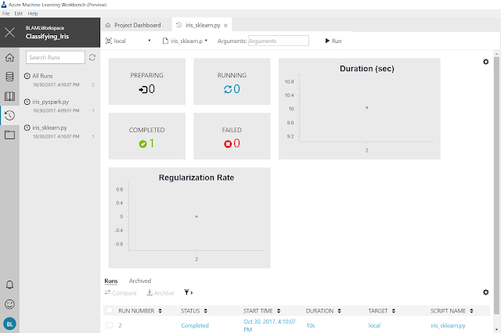Open the Home dashboard sidebar icon
501x333 pixels.
[x=9, y=57]
